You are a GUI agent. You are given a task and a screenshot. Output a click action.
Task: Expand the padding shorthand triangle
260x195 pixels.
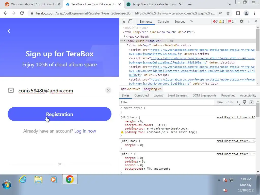tap(140, 161)
